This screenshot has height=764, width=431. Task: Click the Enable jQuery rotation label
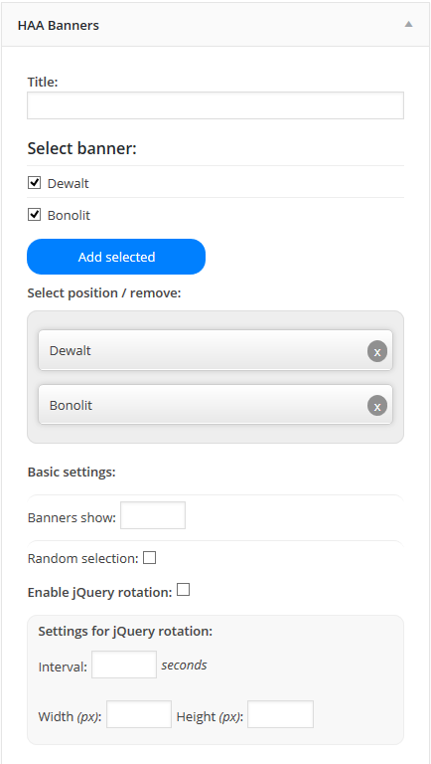[x=99, y=593]
